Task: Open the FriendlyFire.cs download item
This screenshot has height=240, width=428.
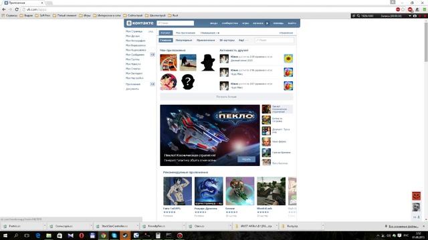Action: point(156,226)
